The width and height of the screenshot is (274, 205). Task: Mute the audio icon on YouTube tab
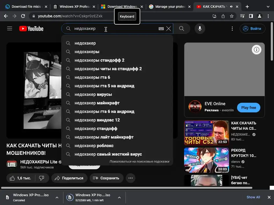(x=231, y=7)
